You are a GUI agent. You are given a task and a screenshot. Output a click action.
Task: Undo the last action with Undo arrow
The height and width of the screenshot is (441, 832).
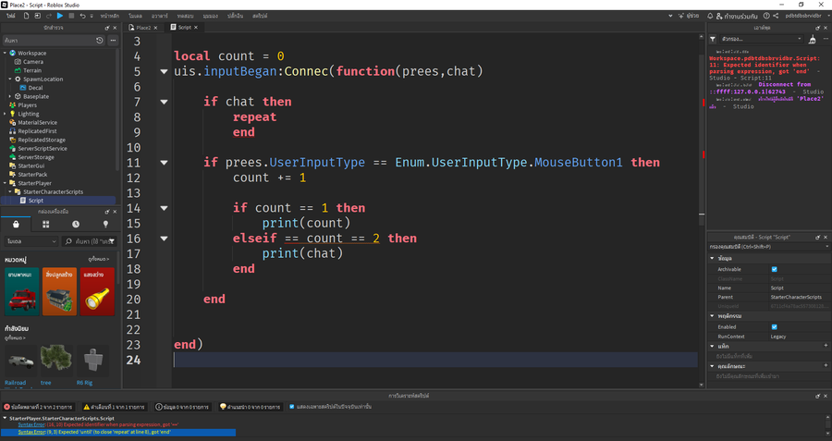pyautogui.click(x=82, y=16)
